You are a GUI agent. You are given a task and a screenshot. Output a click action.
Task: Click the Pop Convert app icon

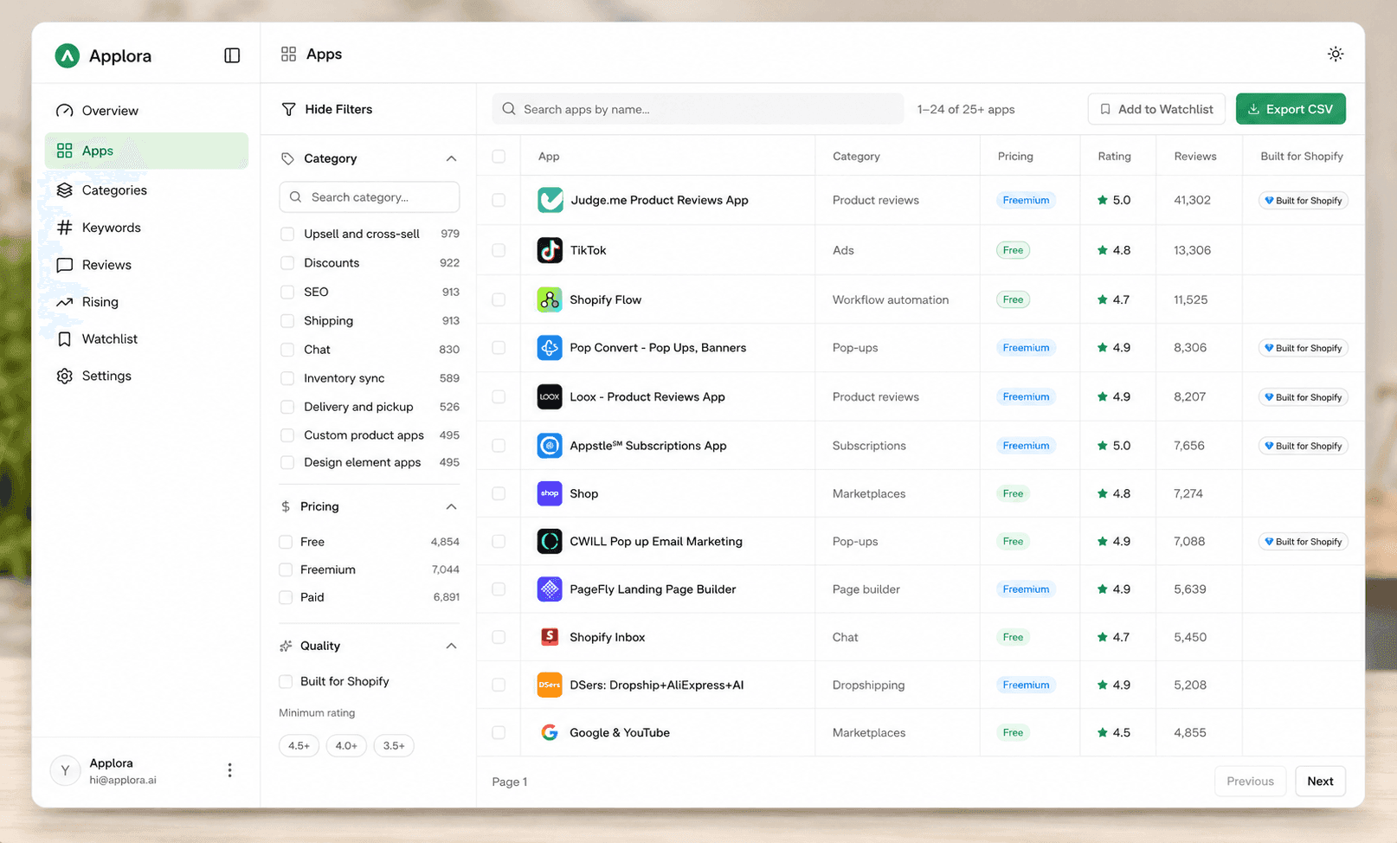tap(550, 348)
